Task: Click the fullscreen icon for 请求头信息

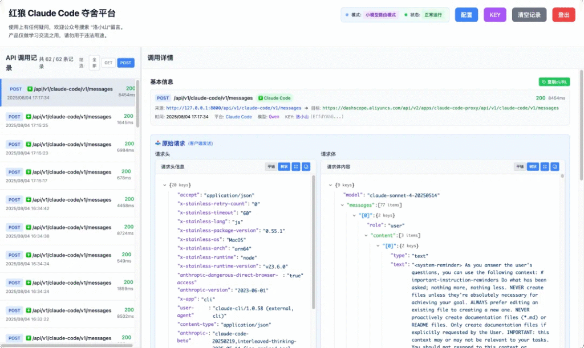Action: point(296,166)
